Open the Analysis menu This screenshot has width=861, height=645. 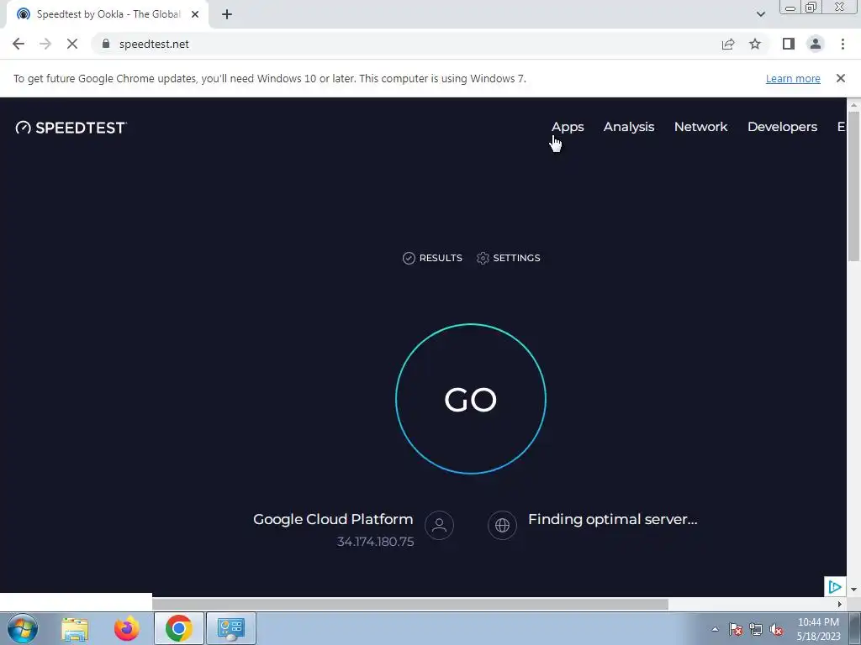point(629,127)
